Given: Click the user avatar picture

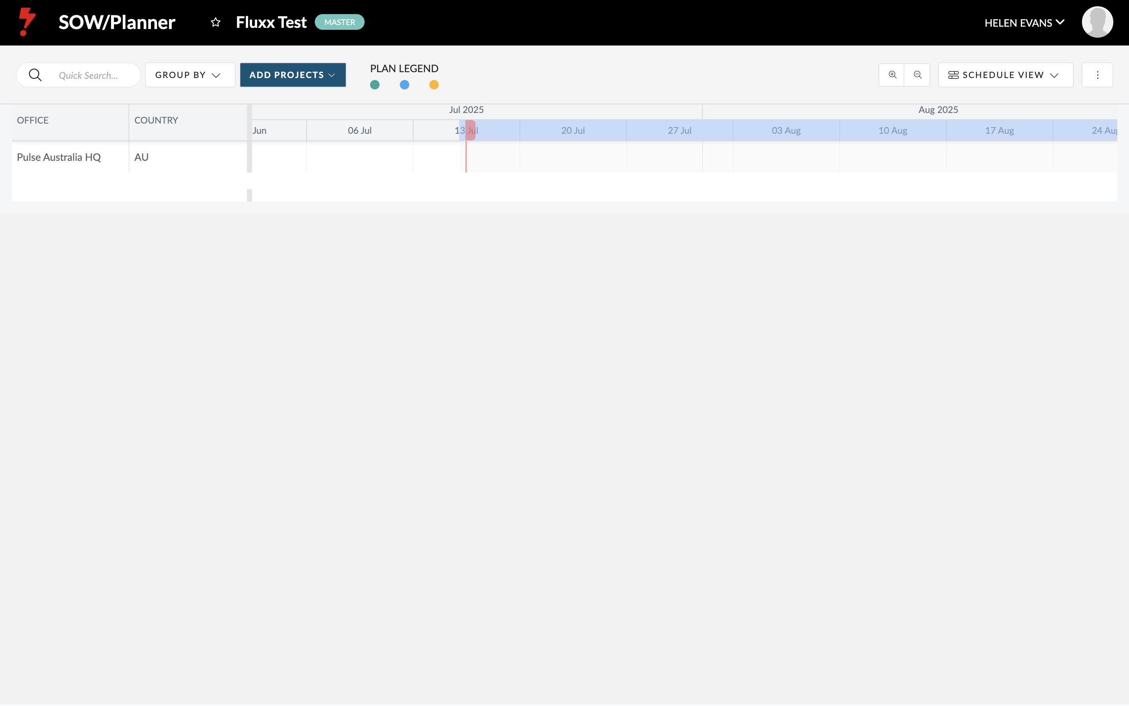Looking at the screenshot, I should (1097, 22).
